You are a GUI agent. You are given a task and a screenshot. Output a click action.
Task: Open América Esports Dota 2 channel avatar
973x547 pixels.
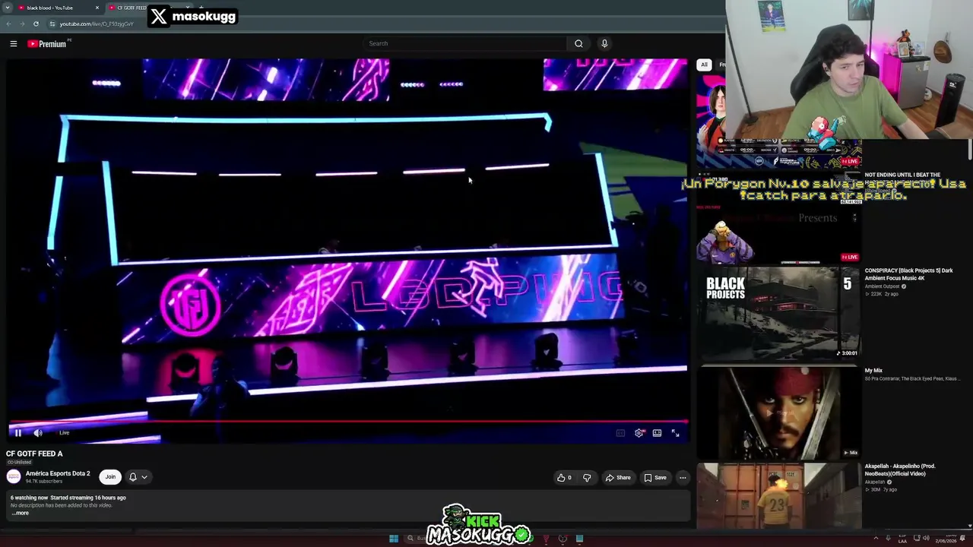[14, 476]
